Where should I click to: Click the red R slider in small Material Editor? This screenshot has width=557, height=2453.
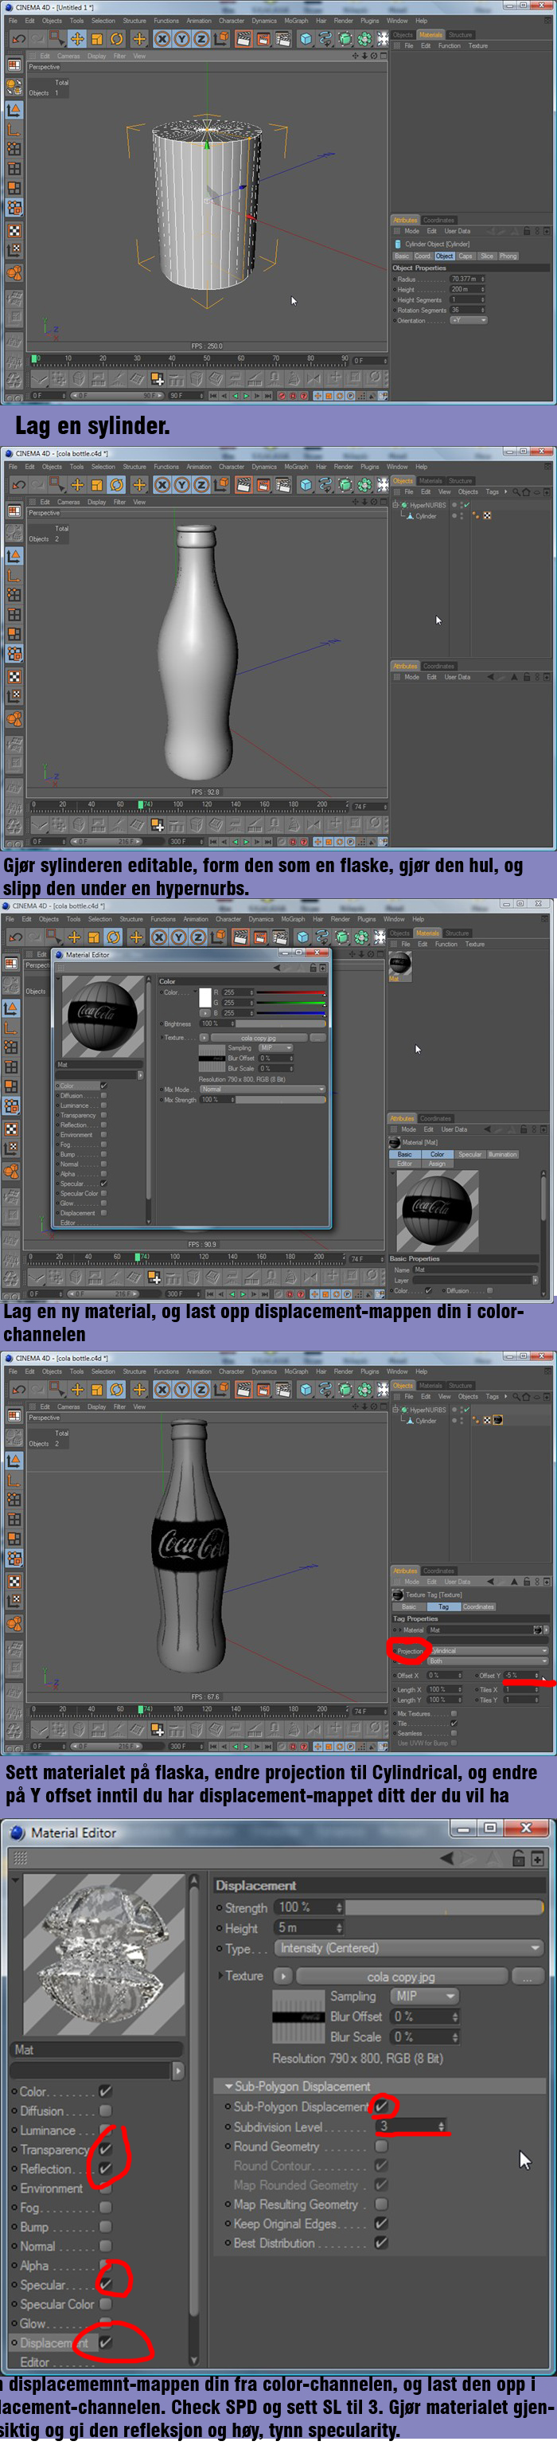(x=290, y=992)
